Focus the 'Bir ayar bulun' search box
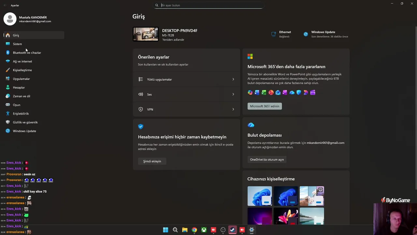The width and height of the screenshot is (417, 235). tap(208, 5)
